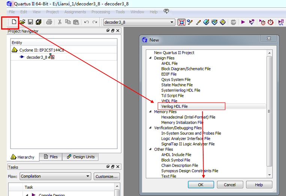Switch to the Design Units tab
Viewport: 286px width, 196px height.
tap(81, 157)
